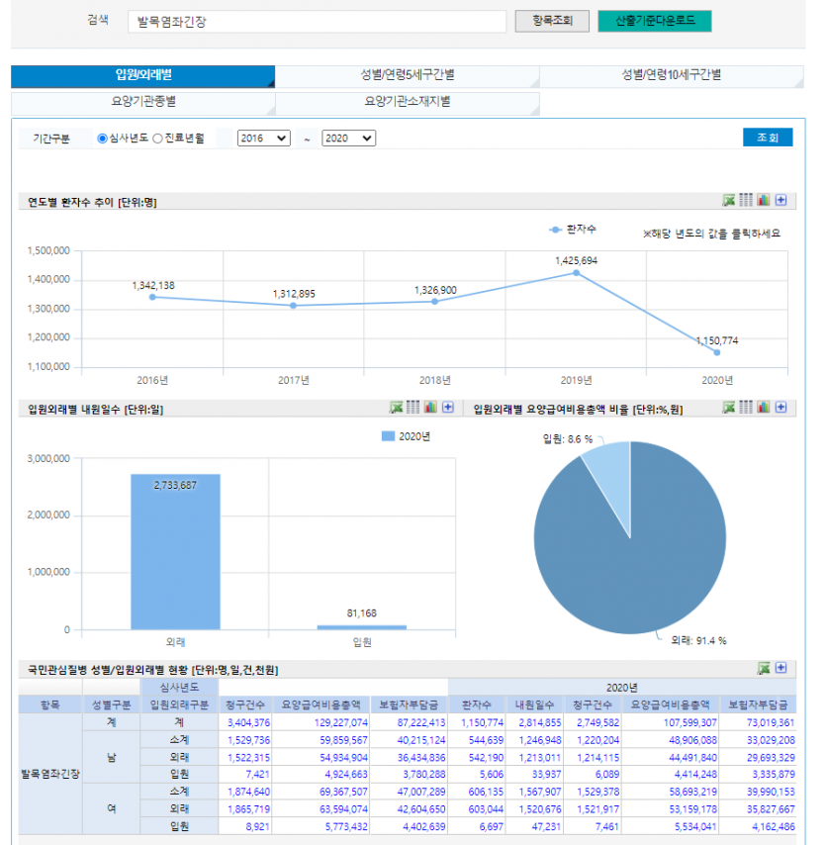
Task: Open the 요양기관소재지별 tab
Action: click(x=408, y=102)
